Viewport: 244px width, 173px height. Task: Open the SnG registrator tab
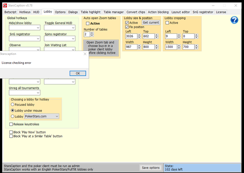coord(203,12)
